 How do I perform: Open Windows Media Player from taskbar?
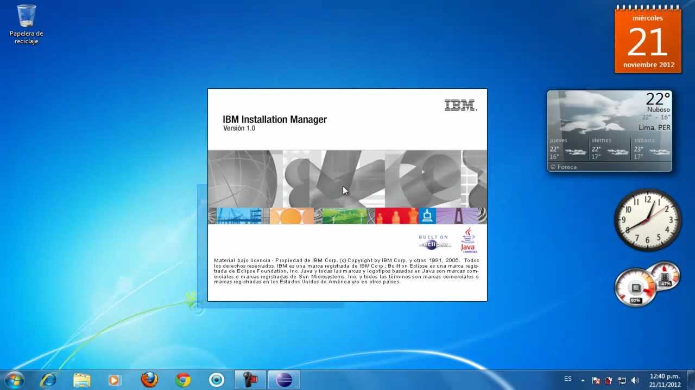(x=115, y=380)
